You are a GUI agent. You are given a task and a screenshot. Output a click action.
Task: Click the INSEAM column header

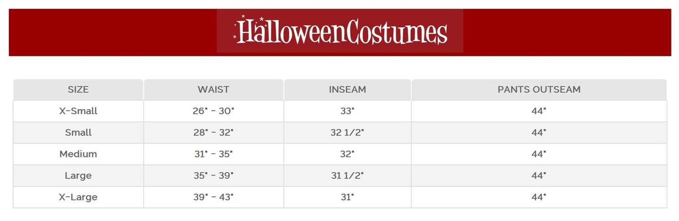(348, 89)
